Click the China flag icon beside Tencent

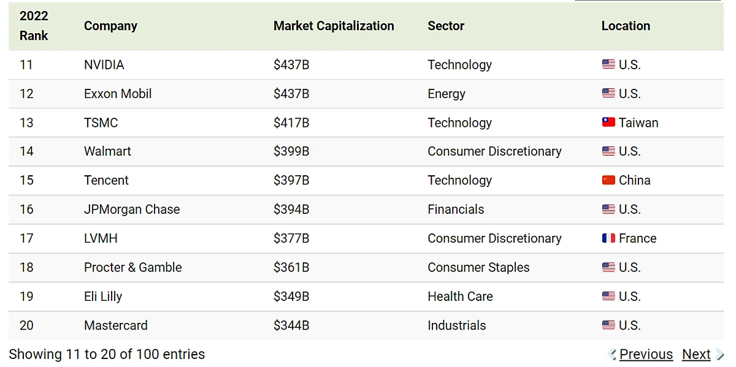[608, 180]
